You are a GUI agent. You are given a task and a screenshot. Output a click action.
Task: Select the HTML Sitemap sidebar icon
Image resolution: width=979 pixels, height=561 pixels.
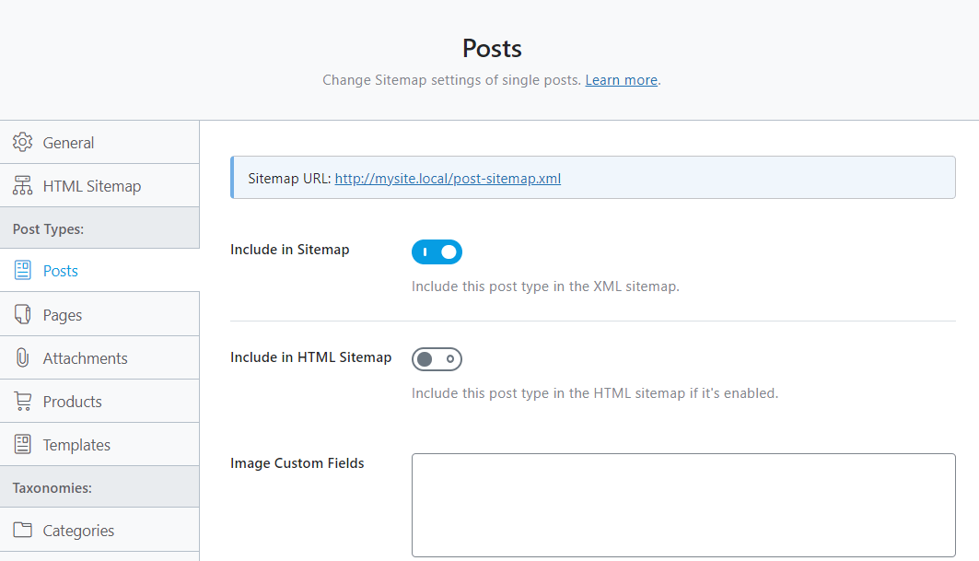click(x=22, y=185)
